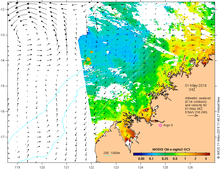Click the 'and velocity for' caption line
Image resolution: width=220 pixels, height=170 pixels.
point(196,105)
